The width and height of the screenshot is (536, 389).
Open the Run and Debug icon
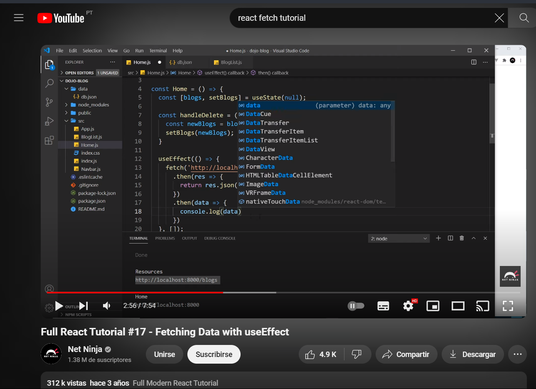click(49, 121)
